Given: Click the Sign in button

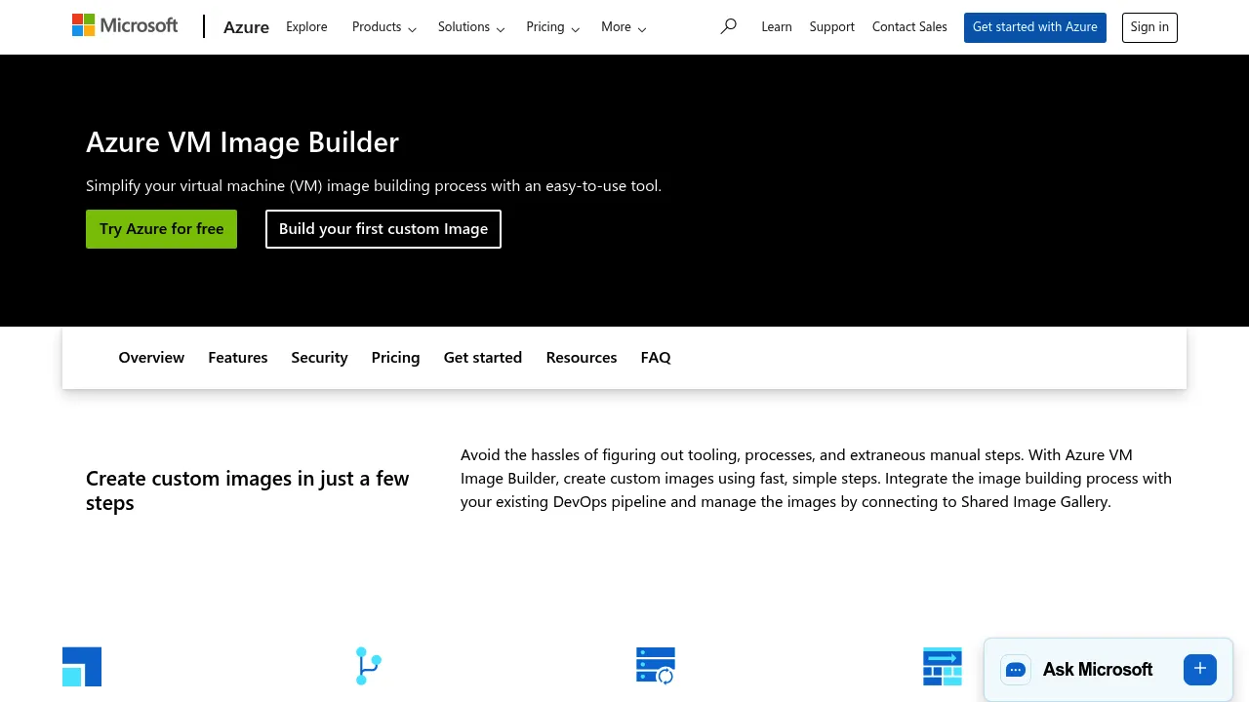Looking at the screenshot, I should tap(1149, 27).
